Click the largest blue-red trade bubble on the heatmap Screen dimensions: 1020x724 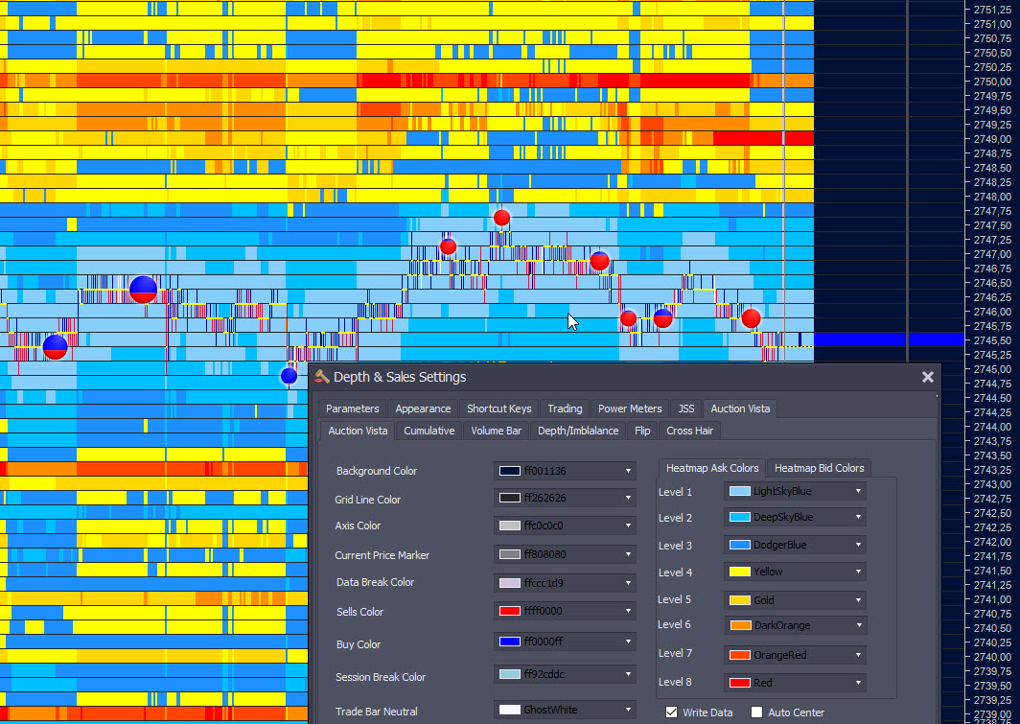[143, 290]
